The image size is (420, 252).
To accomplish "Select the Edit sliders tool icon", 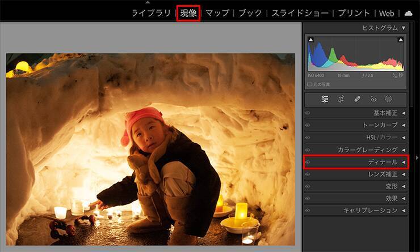I will click(x=325, y=99).
